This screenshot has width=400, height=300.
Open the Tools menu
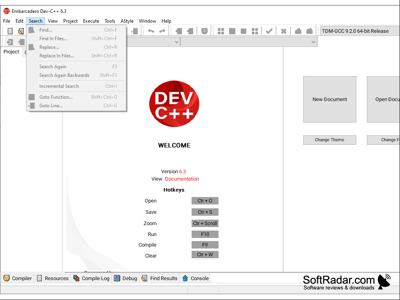[x=110, y=21]
